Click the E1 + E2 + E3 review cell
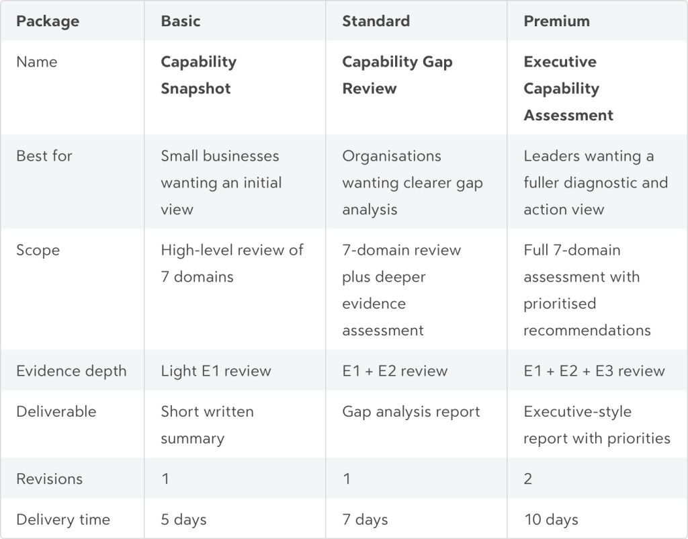The height and width of the screenshot is (539, 688). pyautogui.click(x=594, y=371)
